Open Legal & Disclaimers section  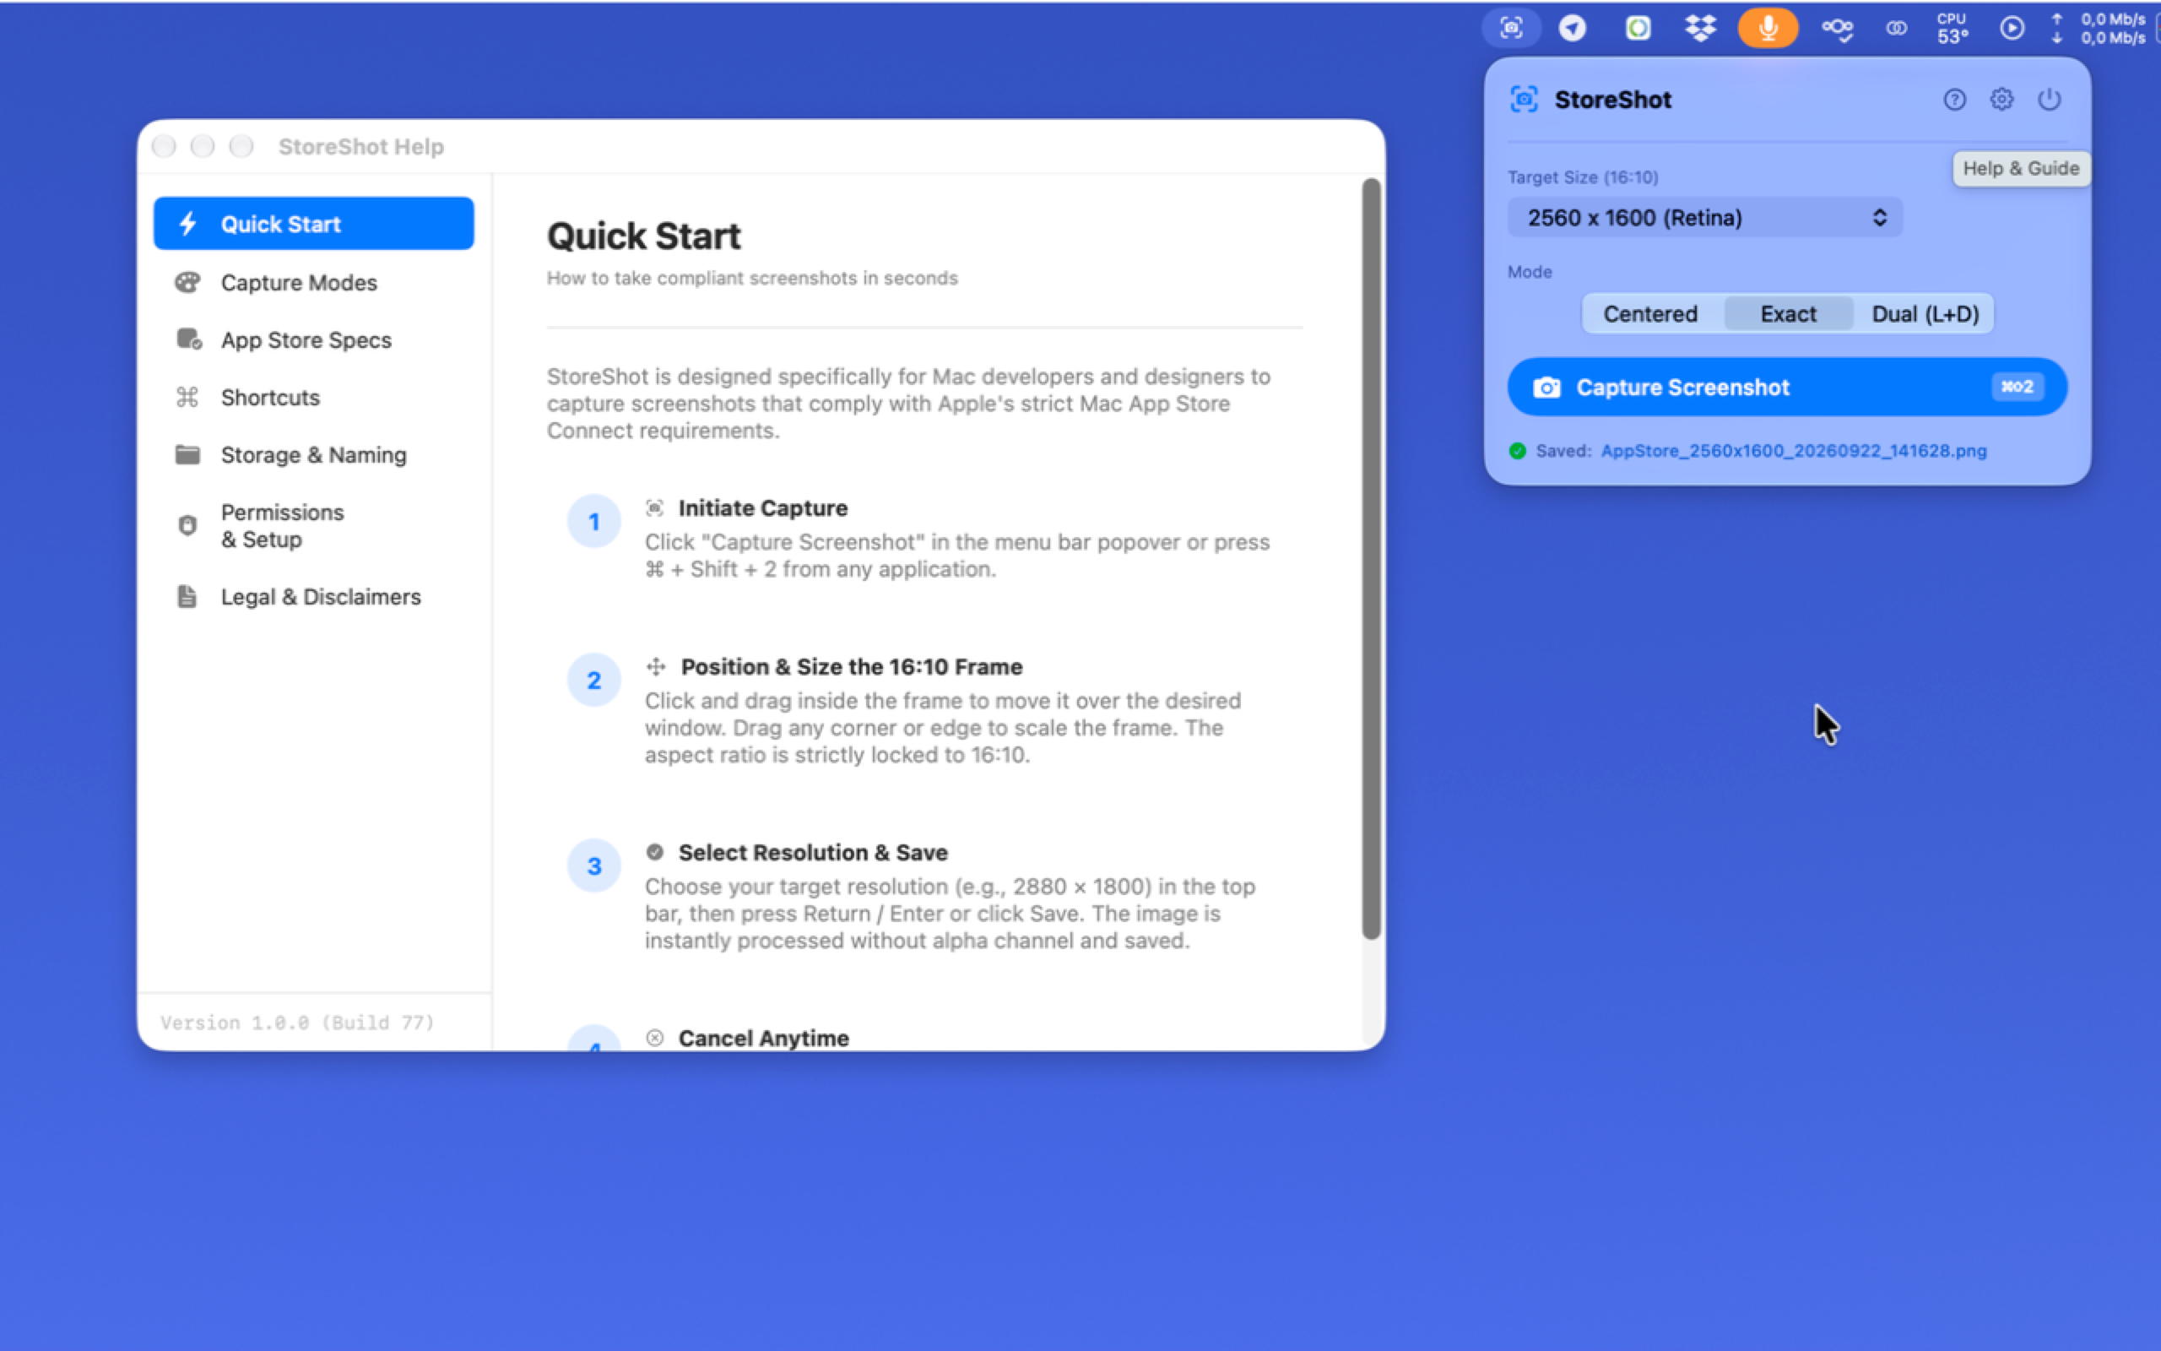(313, 596)
